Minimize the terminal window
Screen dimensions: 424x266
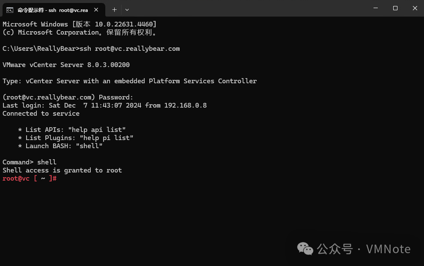point(376,8)
